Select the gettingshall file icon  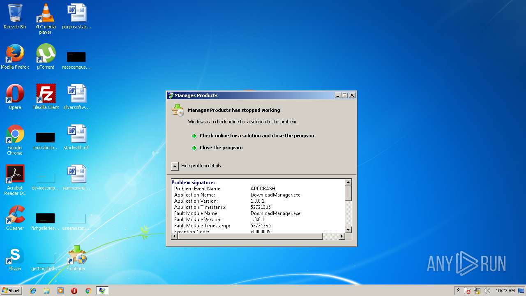pyautogui.click(x=45, y=261)
